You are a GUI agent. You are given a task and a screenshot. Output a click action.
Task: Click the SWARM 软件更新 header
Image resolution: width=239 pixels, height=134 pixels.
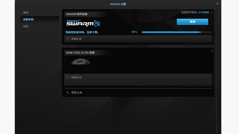coord(77,14)
